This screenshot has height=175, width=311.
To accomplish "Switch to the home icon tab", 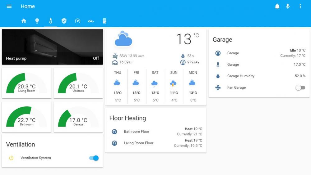I will 24,21.
